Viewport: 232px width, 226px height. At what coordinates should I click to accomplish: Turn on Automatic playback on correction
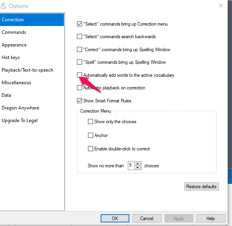(x=79, y=88)
